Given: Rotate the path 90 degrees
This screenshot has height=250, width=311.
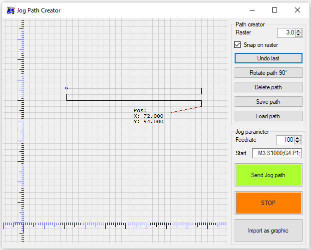Looking at the screenshot, I should point(269,73).
